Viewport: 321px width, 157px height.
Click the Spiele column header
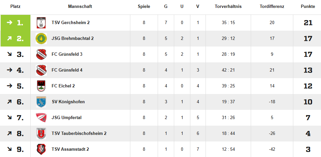(x=144, y=7)
